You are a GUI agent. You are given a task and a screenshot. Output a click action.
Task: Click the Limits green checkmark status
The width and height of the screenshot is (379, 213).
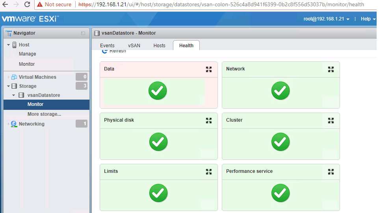(158, 193)
